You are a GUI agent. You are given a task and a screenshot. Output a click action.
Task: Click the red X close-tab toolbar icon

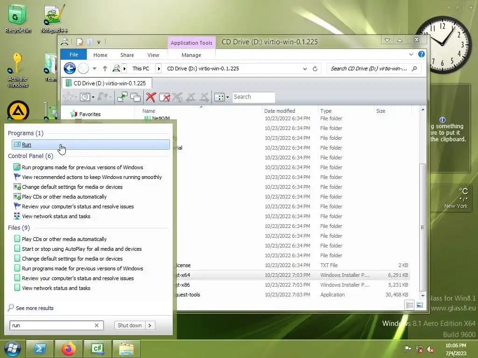click(151, 97)
